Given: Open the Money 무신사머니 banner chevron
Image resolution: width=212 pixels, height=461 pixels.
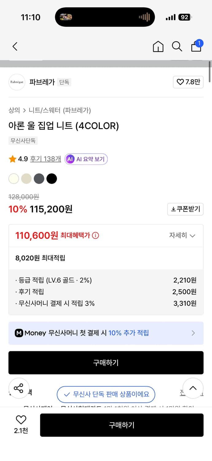Looking at the screenshot, I should pyautogui.click(x=193, y=333).
